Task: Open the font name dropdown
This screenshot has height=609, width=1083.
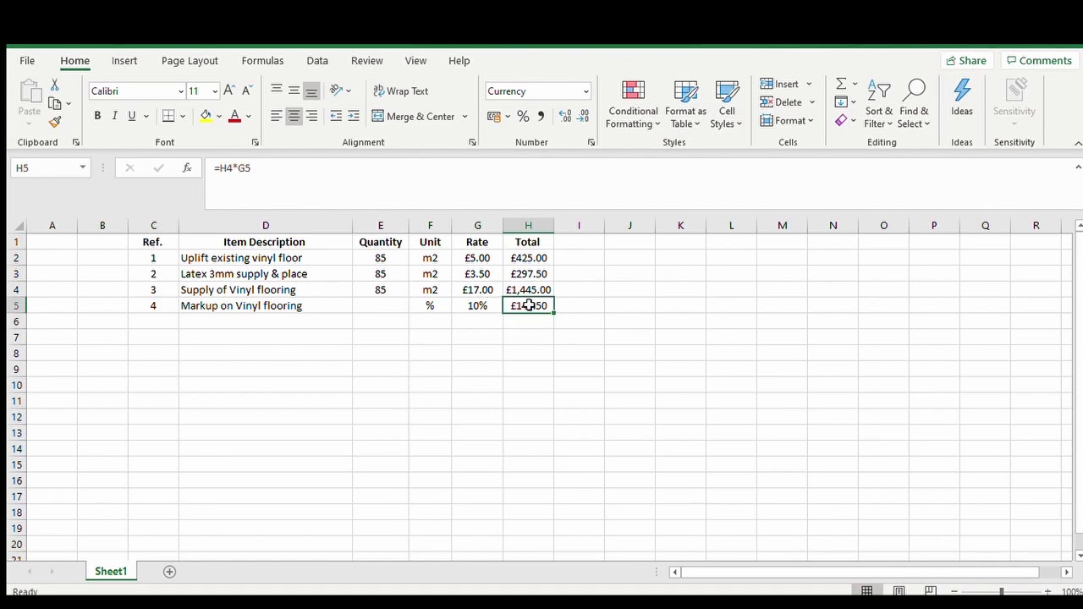Action: point(180,91)
